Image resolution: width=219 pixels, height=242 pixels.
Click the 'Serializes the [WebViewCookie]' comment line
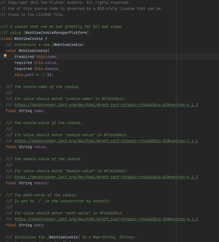[71, 237]
